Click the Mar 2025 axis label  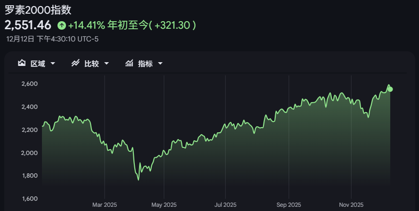[105, 205]
